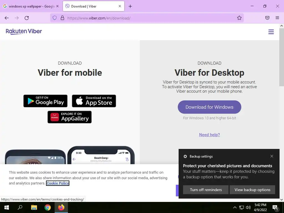Screen dimensions: 284x213
Task: Open a new browser tab
Action: pos(130,6)
